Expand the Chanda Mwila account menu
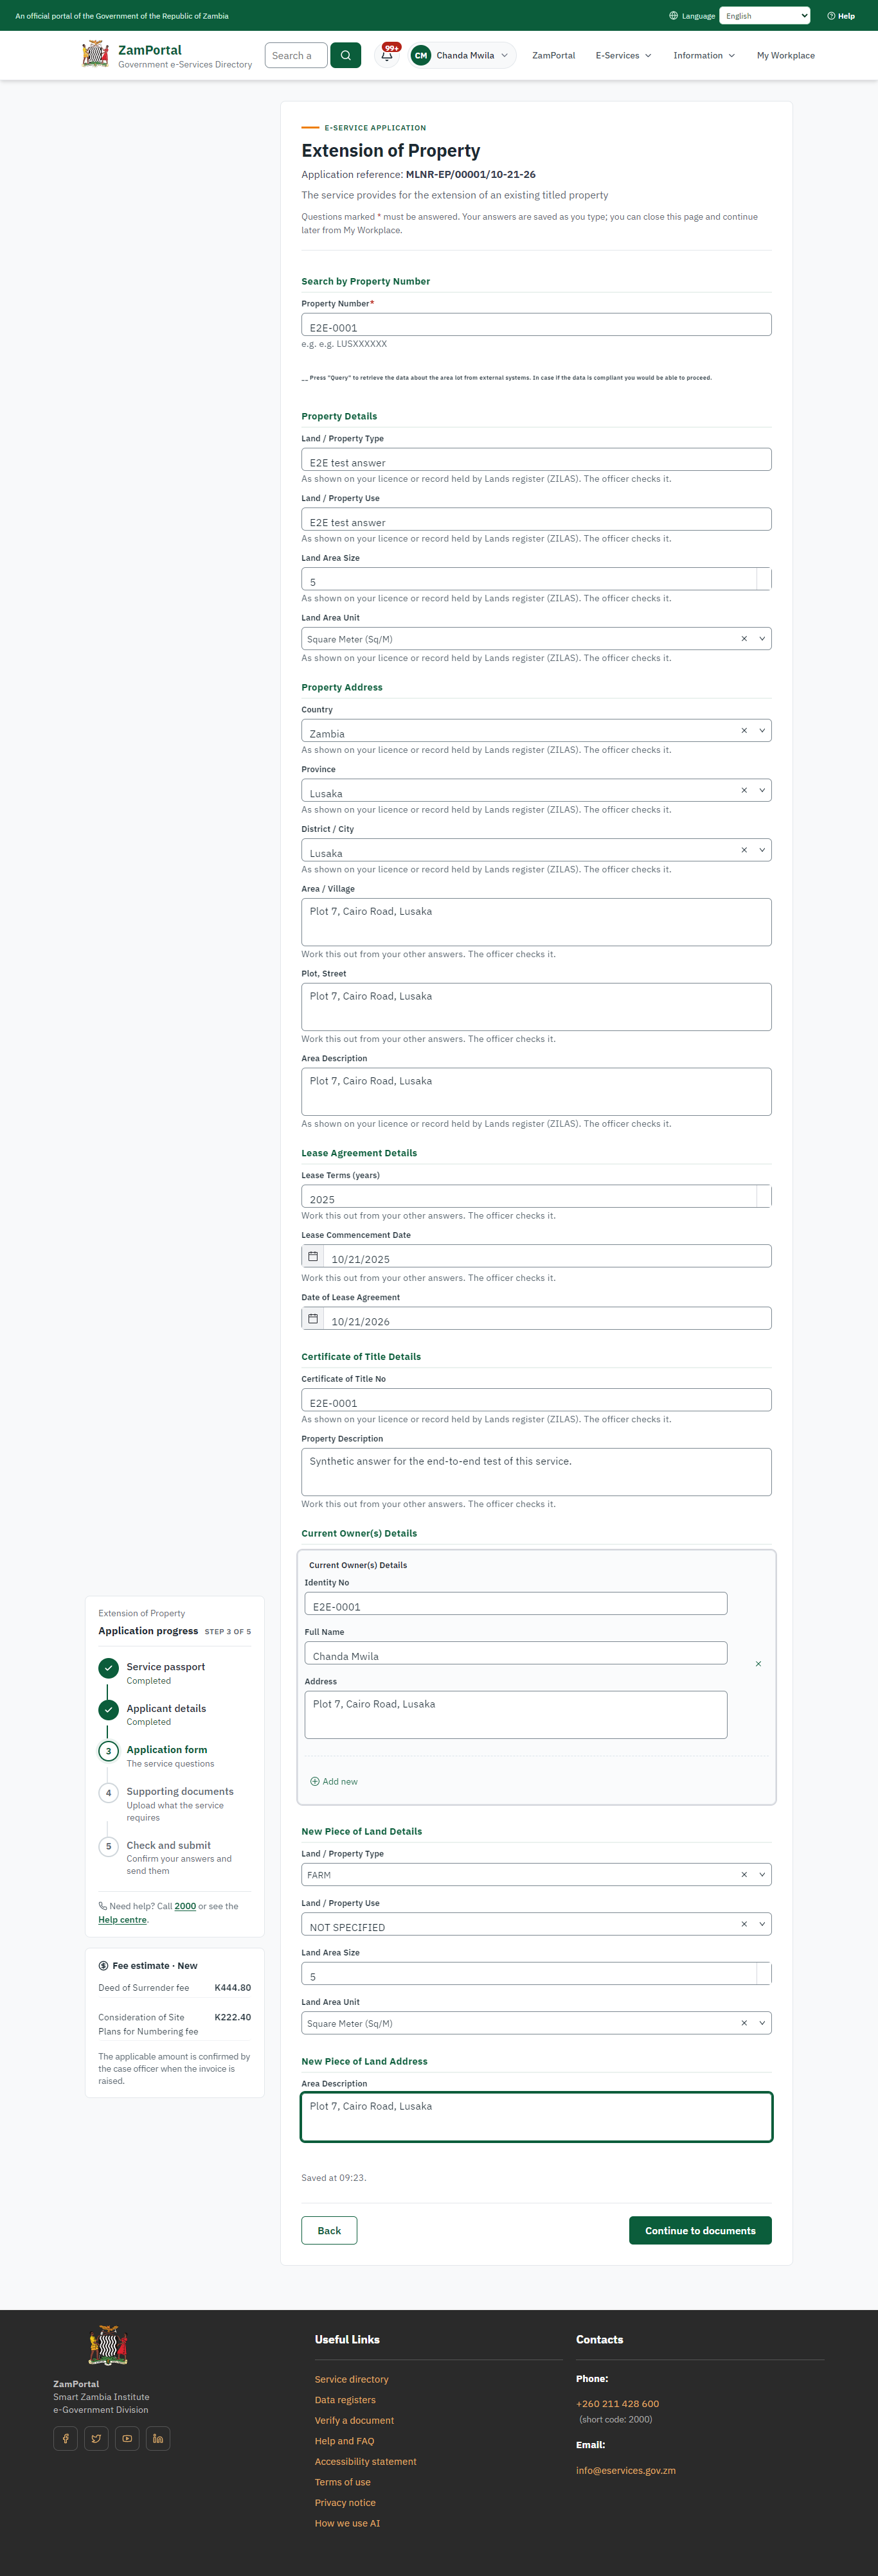 coord(463,55)
